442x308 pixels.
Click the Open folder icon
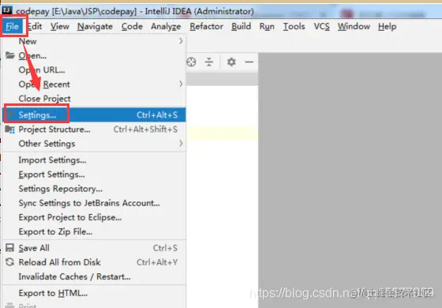[x=10, y=55]
